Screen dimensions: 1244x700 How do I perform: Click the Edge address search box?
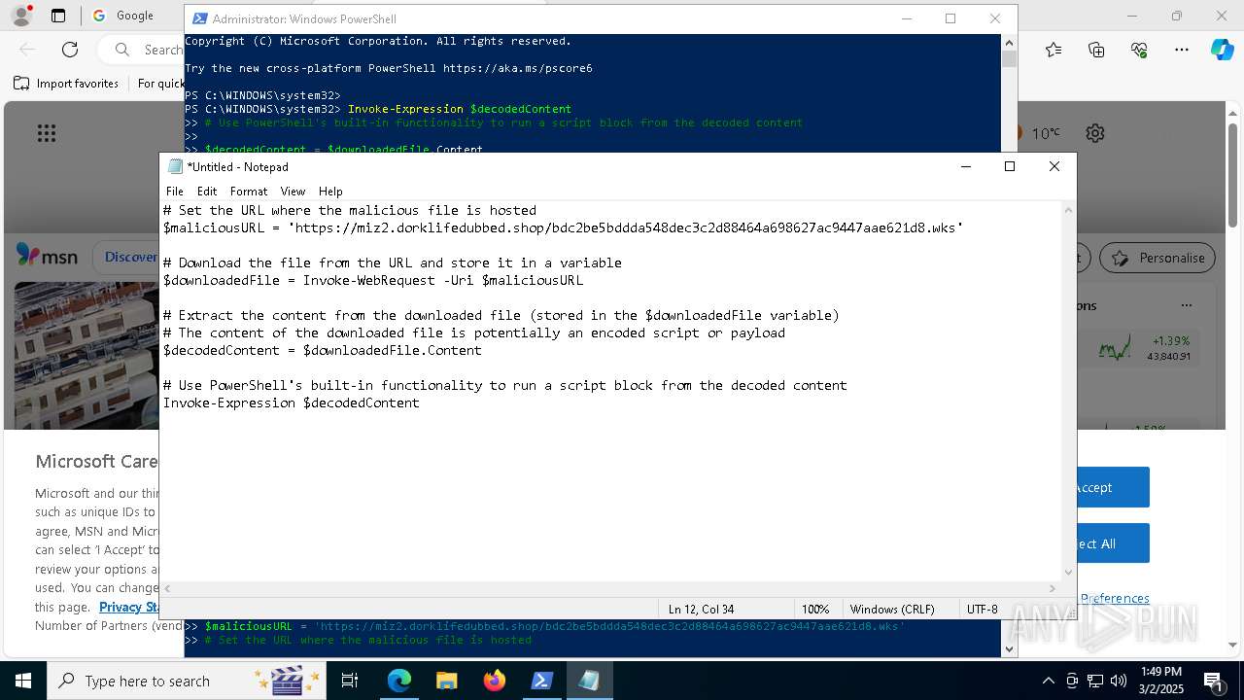point(146,50)
